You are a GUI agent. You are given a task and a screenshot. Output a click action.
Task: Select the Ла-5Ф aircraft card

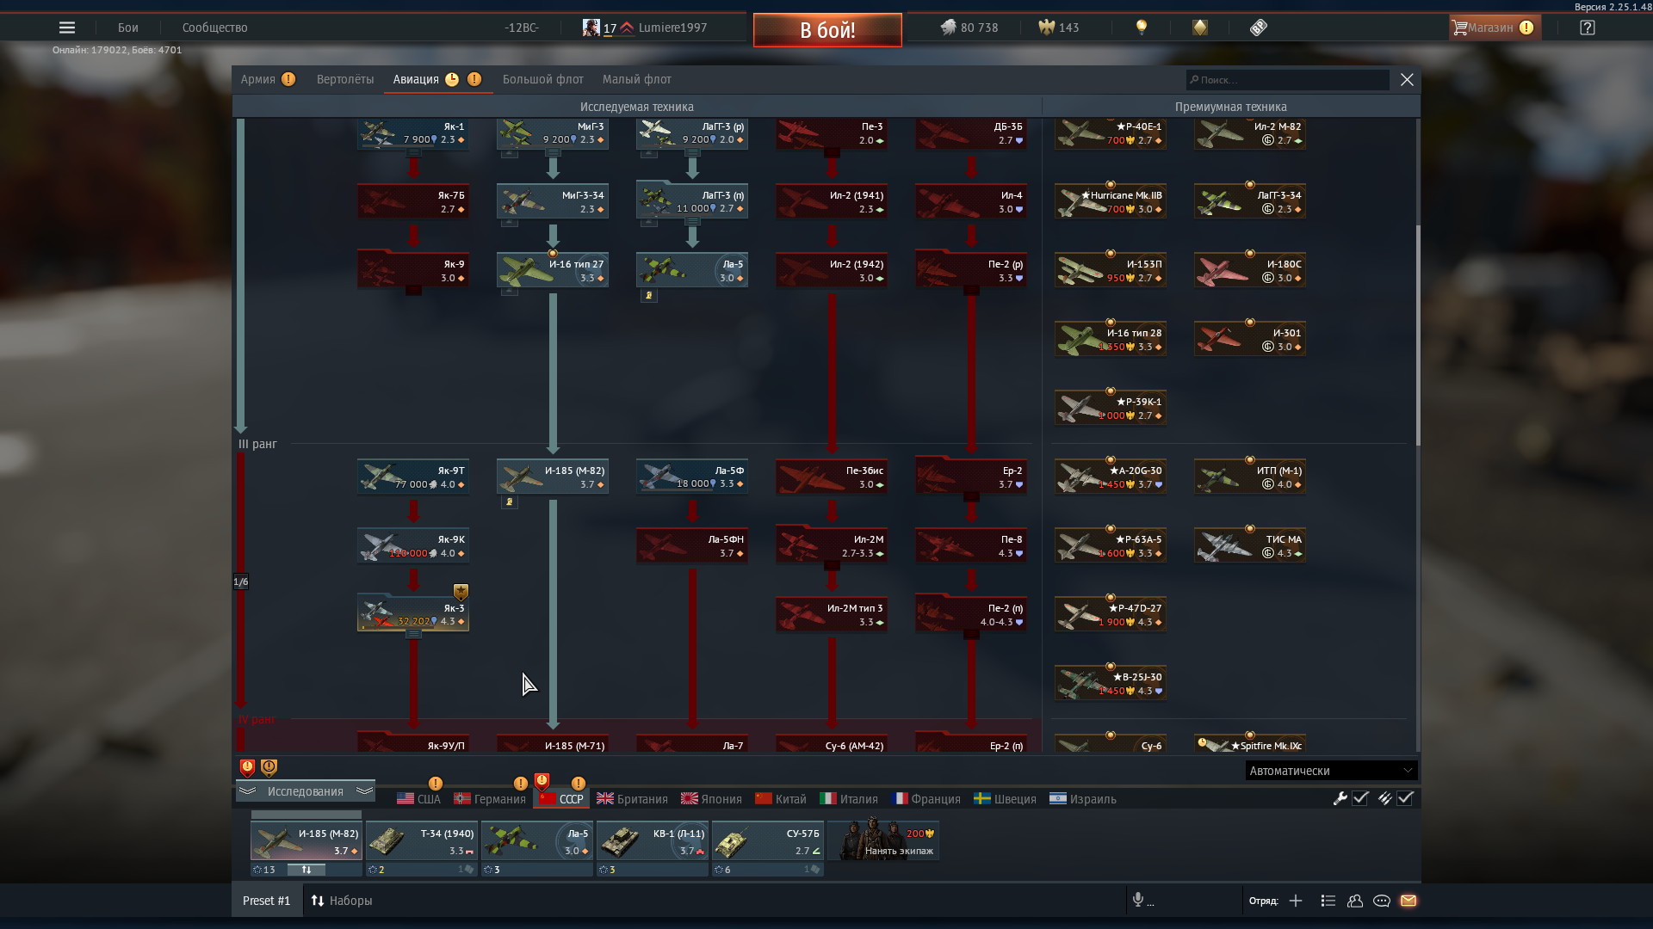tap(692, 477)
